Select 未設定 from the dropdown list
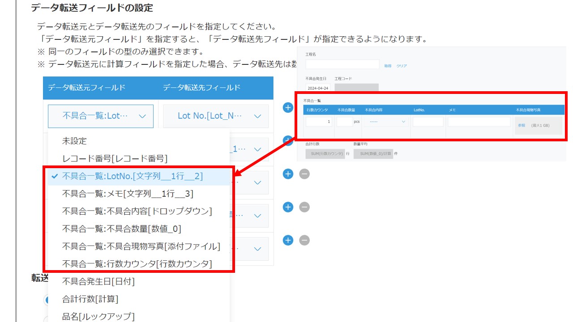 [x=74, y=141]
